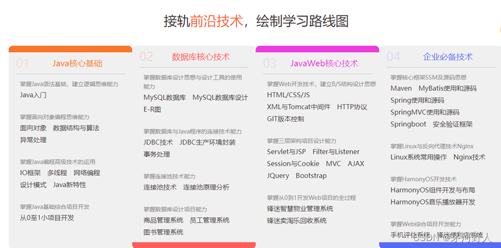The height and width of the screenshot is (248, 501).
Task: Click the 'Maven' topic
Action: point(401,88)
